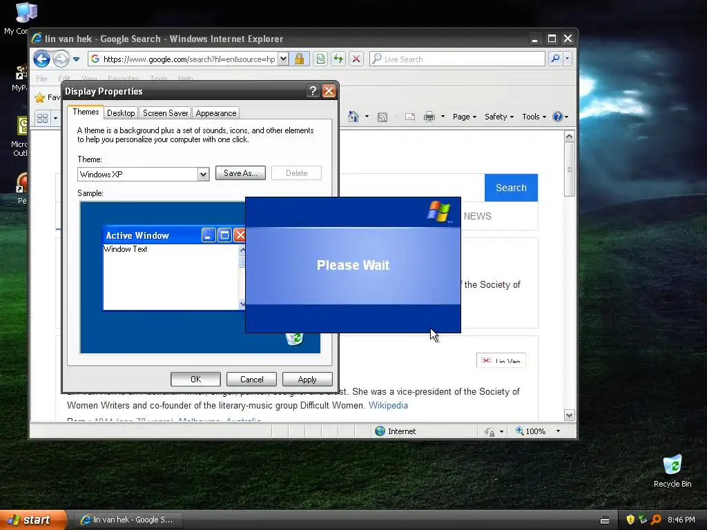Open the arrow beside the status bar lock icon
707x530 pixels.
501,432
